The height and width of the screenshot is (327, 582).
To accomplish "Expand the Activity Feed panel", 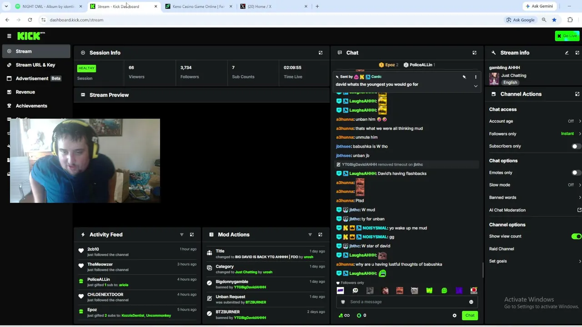I will (192, 234).
